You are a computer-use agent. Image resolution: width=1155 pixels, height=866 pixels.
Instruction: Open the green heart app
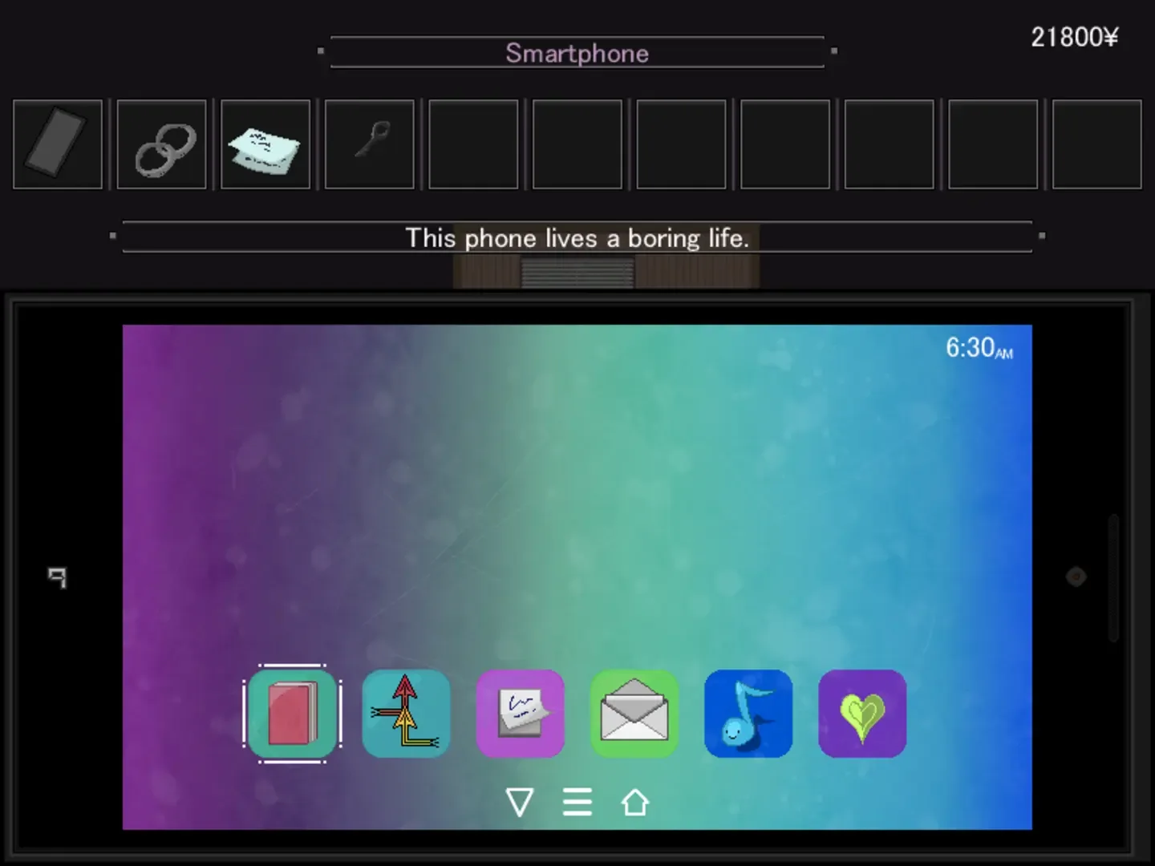tap(861, 714)
